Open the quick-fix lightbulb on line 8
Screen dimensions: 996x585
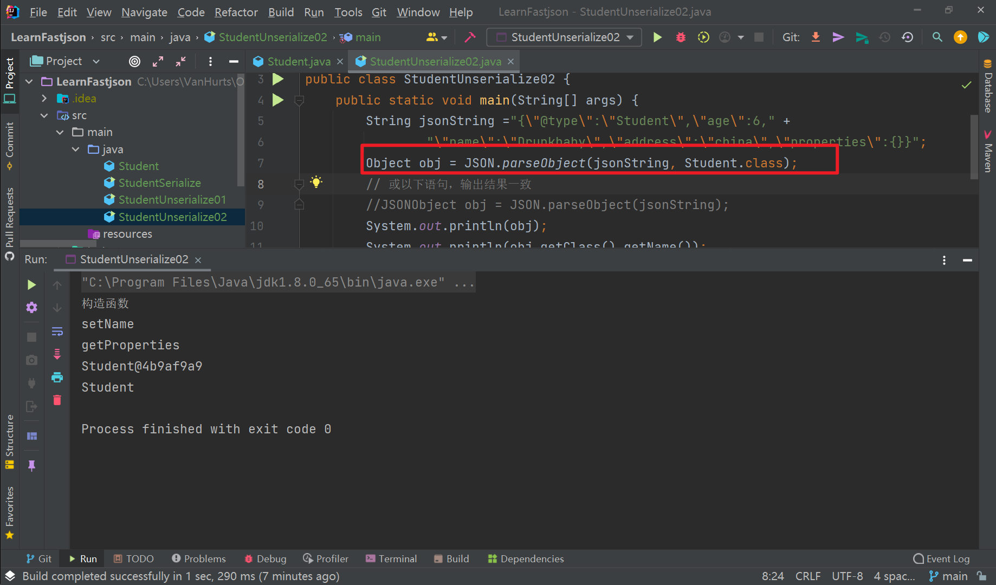(x=316, y=183)
